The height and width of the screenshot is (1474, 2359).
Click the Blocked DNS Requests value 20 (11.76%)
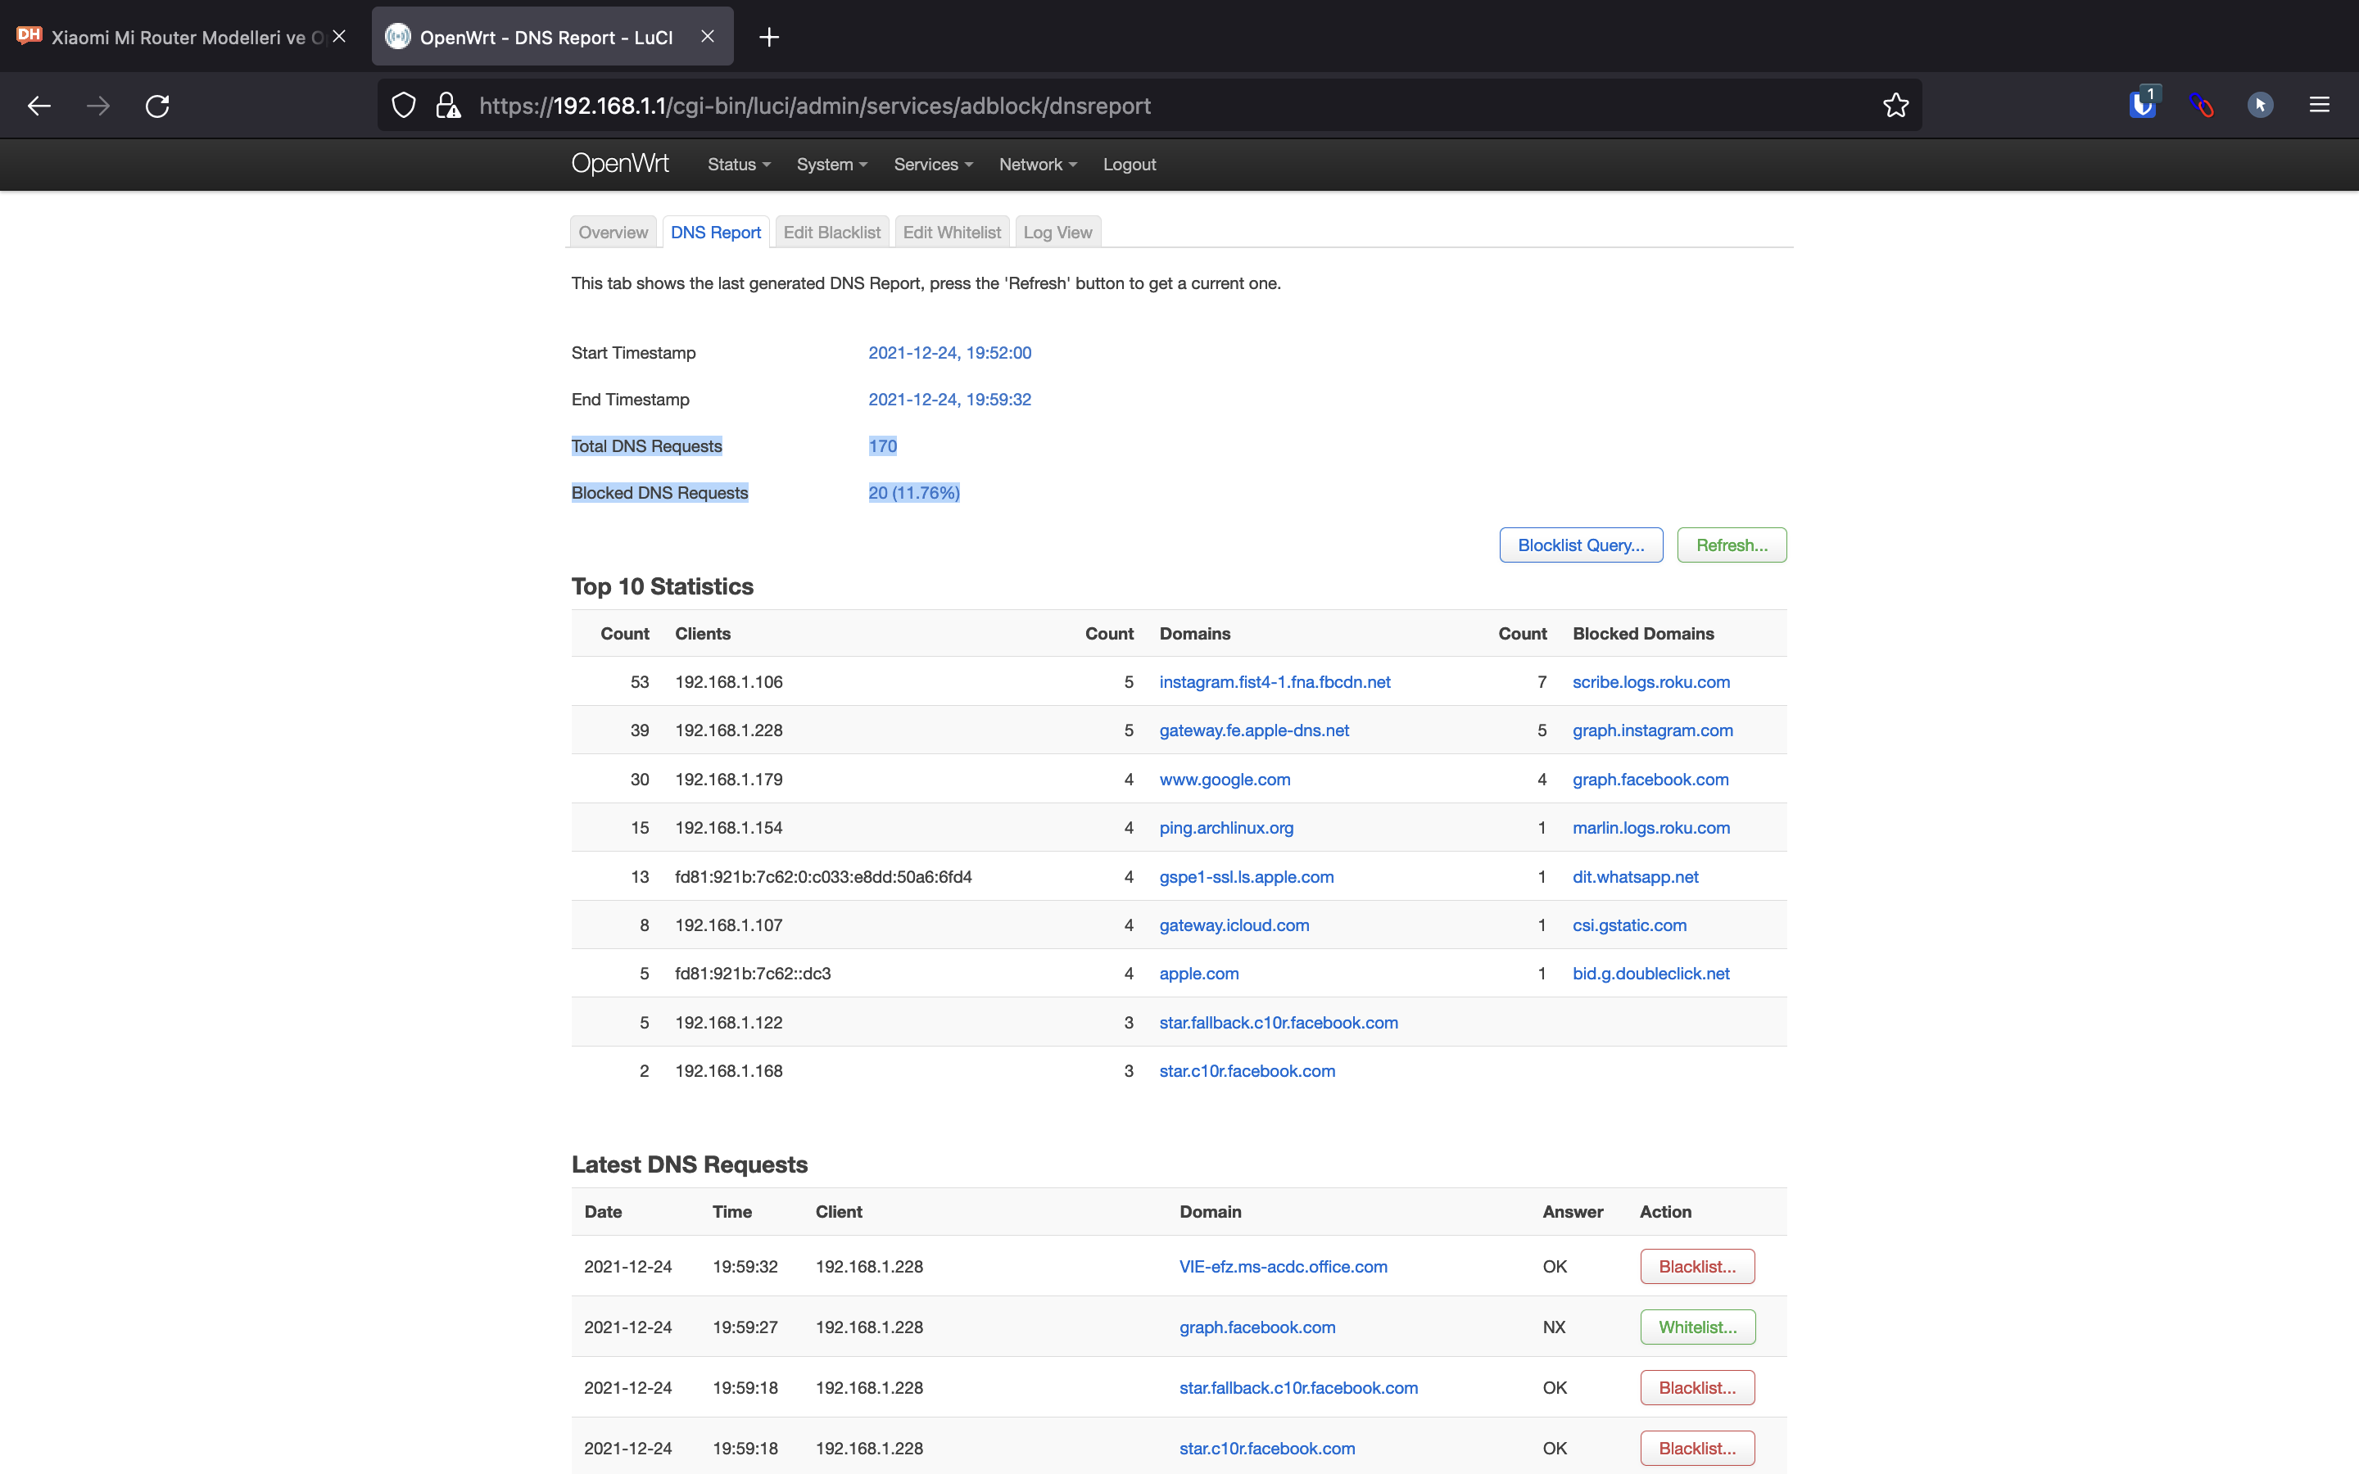pos(913,493)
